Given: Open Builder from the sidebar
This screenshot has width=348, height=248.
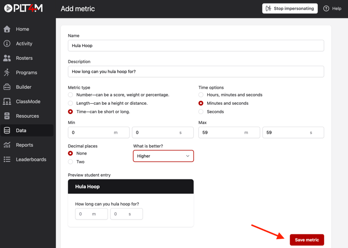Looking at the screenshot, I should 27,87.
